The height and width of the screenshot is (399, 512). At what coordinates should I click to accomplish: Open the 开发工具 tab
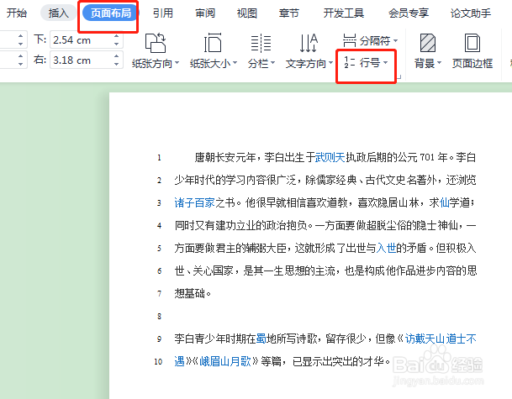(344, 13)
